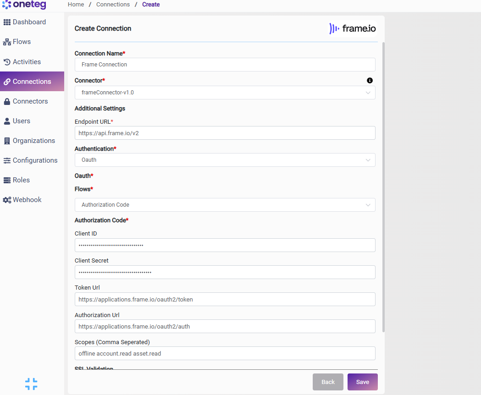The width and height of the screenshot is (481, 395).
Task: Expand the Authentication dropdown showing Oauth
Action: 225,160
